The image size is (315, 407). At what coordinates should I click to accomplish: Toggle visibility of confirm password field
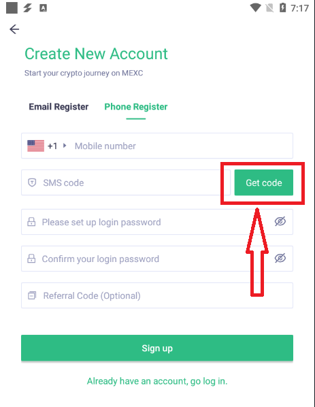click(x=280, y=258)
